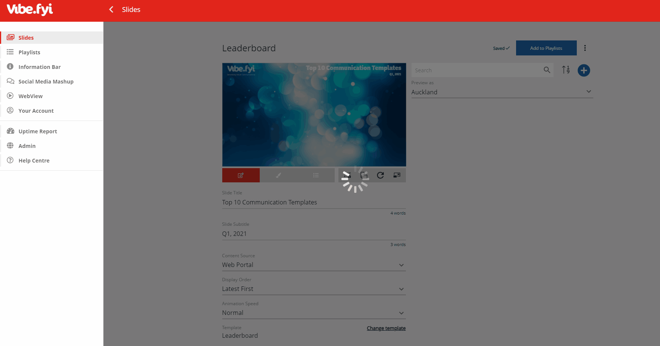660x346 pixels.
Task: Open the three-dot more options menu
Action: click(x=585, y=48)
